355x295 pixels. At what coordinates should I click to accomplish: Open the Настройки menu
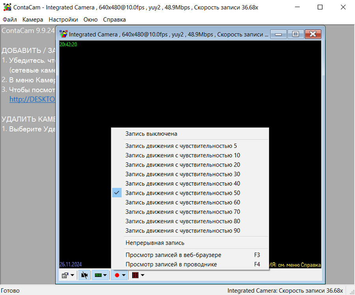63,20
